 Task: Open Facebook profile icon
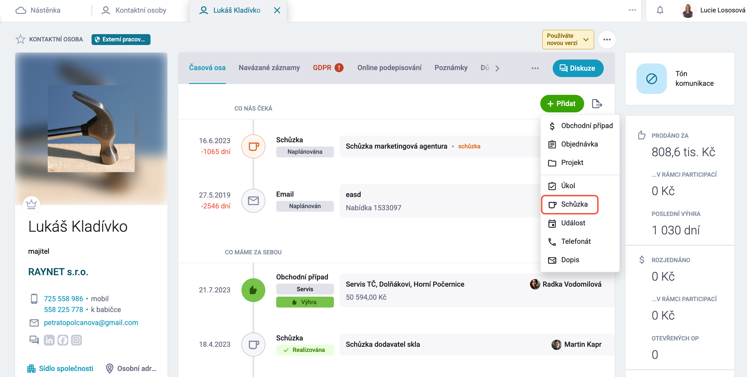[x=63, y=340]
